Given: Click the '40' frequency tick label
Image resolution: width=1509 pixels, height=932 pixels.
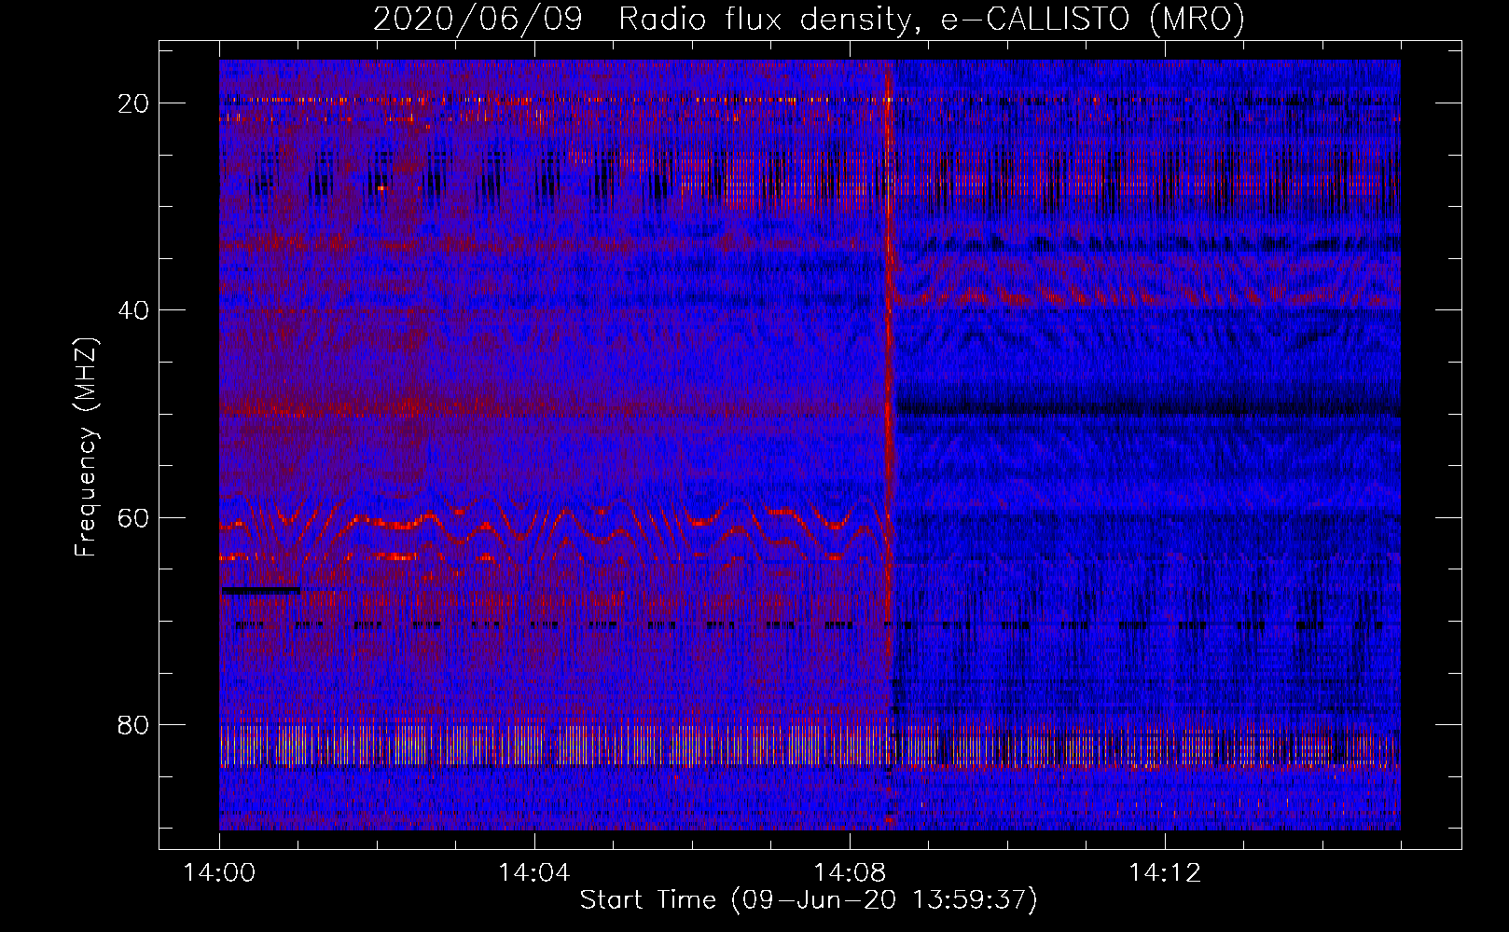Looking at the screenshot, I should click(x=133, y=310).
